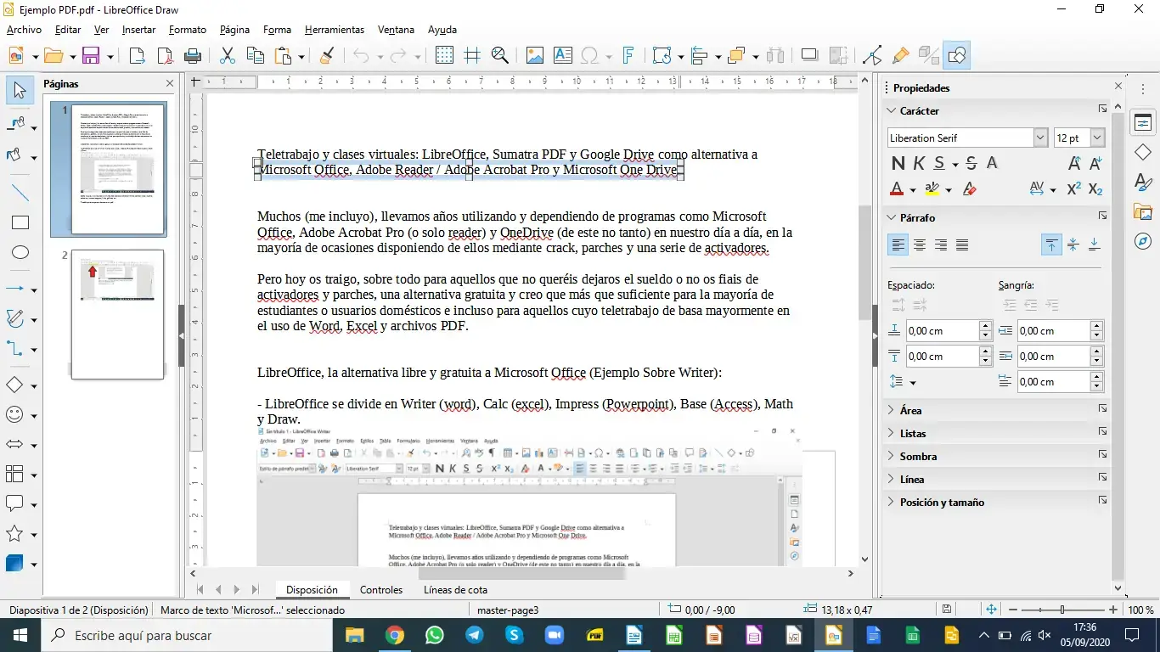
Task: Click the Zoom & Pan magnifier icon
Action: click(x=500, y=56)
